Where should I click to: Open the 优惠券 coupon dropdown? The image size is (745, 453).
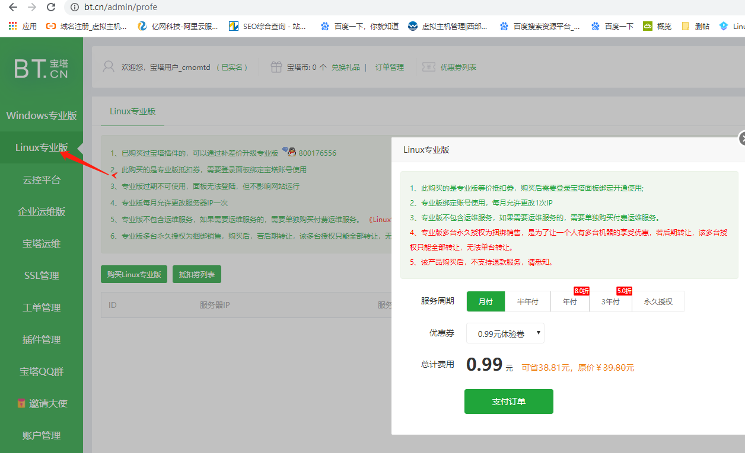point(505,333)
